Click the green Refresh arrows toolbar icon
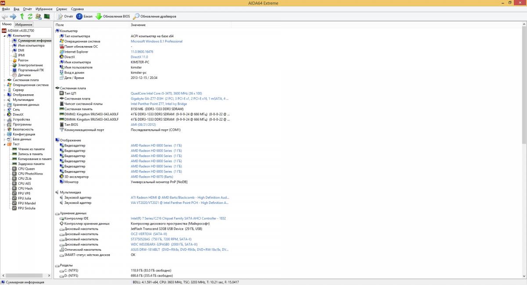Screen dimensions: 527x285 click(x=30, y=16)
